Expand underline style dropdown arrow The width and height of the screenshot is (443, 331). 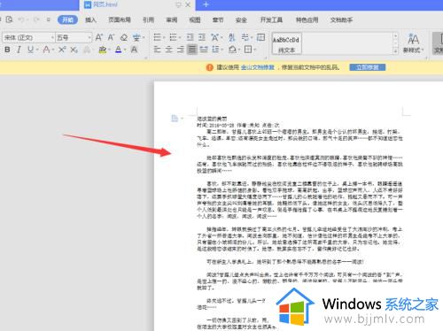tap(37, 50)
